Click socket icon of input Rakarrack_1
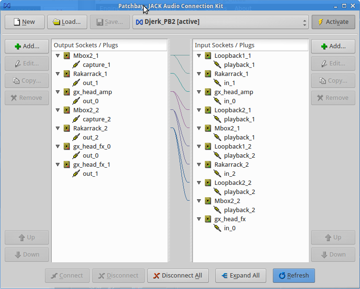The height and width of the screenshot is (289, 360). (208, 74)
